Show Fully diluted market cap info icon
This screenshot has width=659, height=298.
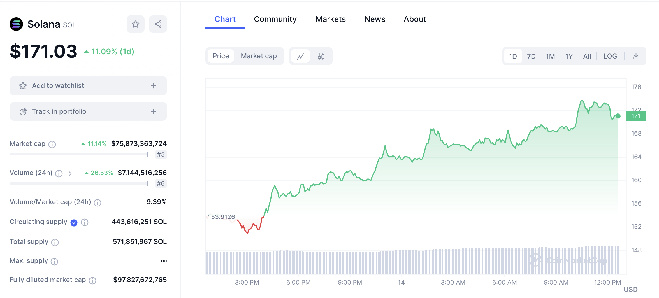tap(92, 280)
